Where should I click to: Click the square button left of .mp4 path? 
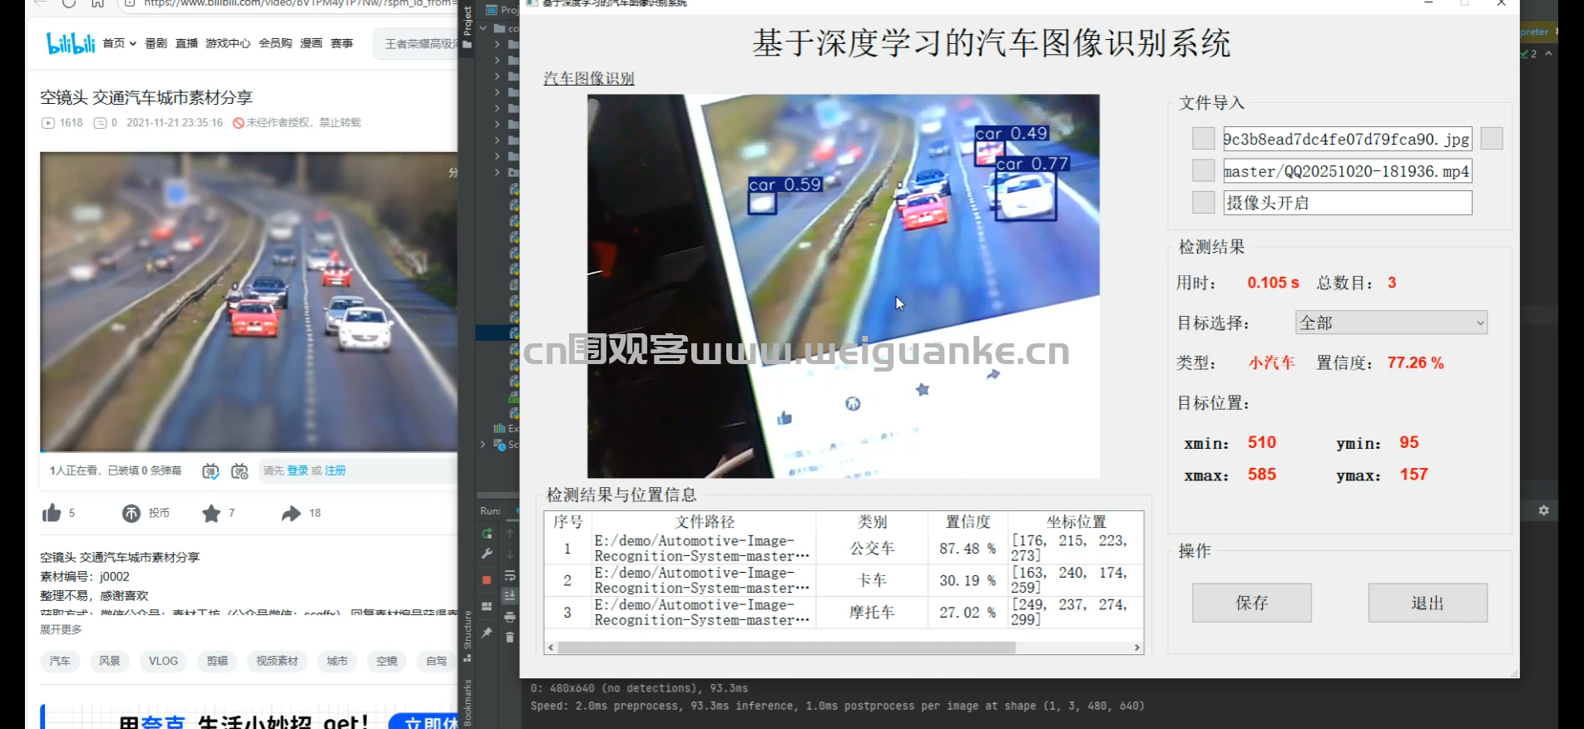coord(1203,171)
